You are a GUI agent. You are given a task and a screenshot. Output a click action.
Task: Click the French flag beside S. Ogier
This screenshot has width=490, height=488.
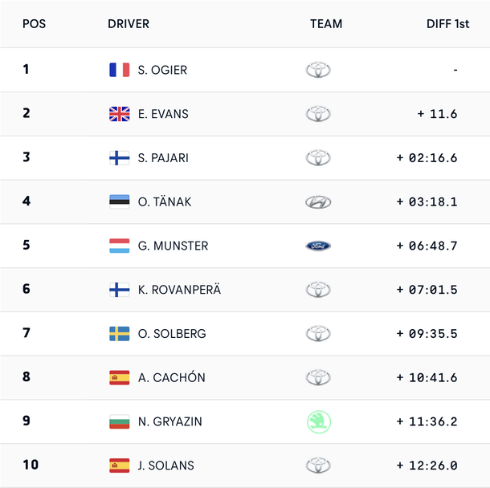point(119,70)
